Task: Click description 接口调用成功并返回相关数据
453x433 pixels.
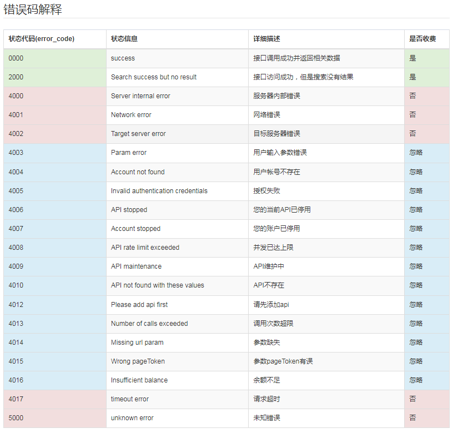Action: (x=296, y=58)
